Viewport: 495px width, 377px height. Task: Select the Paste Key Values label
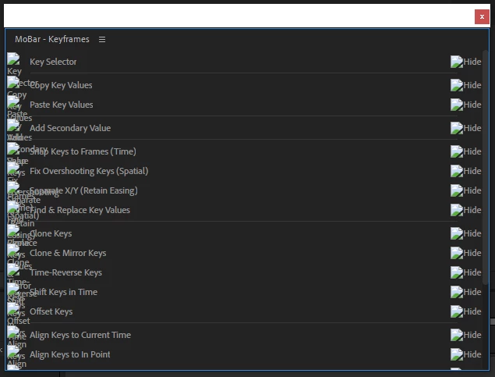tap(62, 105)
